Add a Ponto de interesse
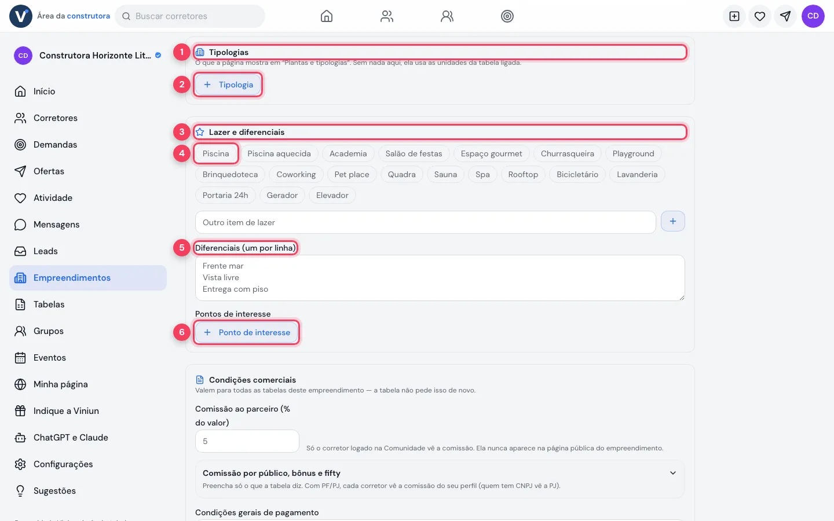This screenshot has width=834, height=521. pyautogui.click(x=247, y=332)
